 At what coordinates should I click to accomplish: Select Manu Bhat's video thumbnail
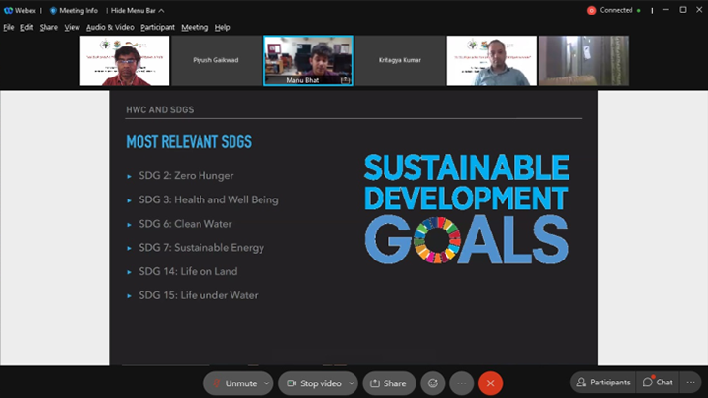pyautogui.click(x=308, y=61)
